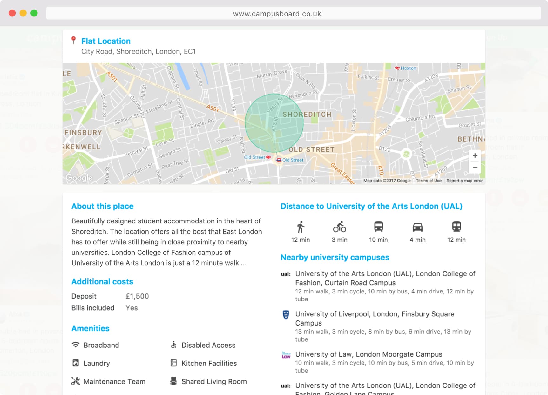Click the Nearby university campuses heading

point(335,257)
